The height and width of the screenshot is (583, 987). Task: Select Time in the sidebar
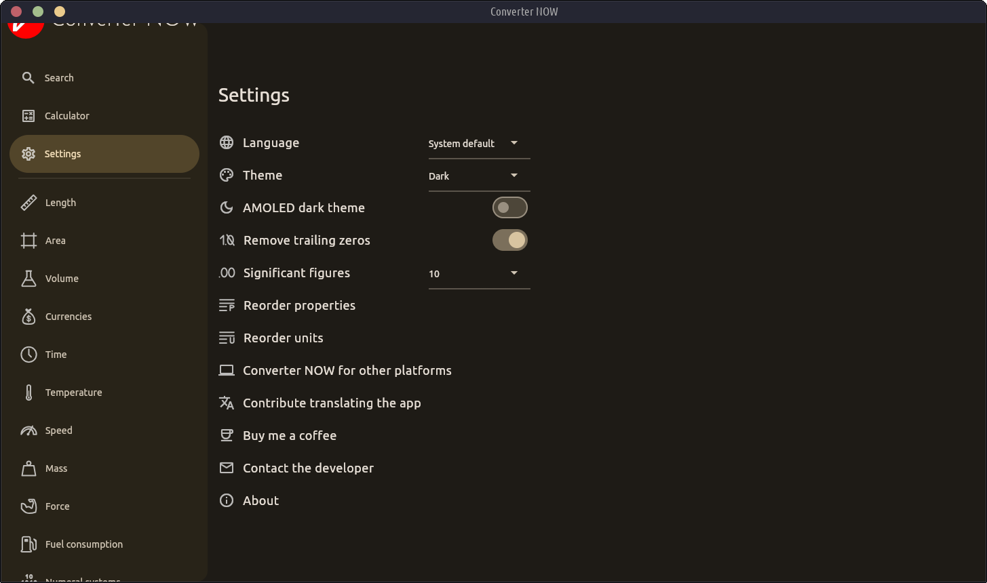coord(104,355)
